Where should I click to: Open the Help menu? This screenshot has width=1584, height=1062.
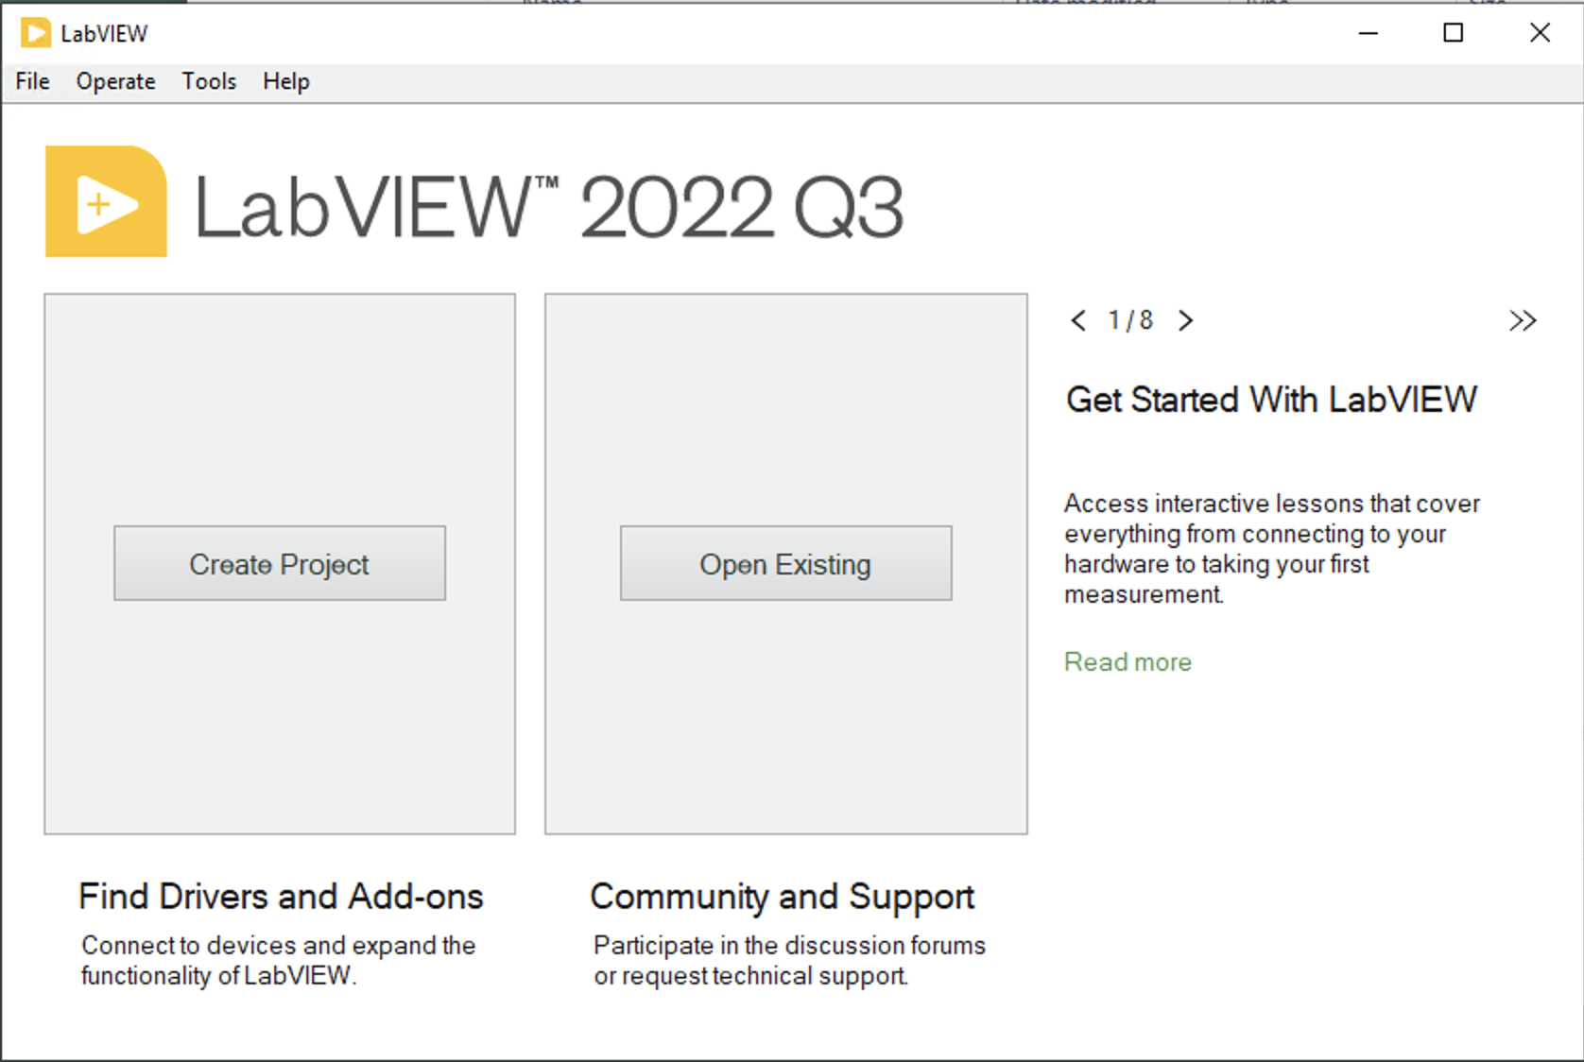click(285, 81)
